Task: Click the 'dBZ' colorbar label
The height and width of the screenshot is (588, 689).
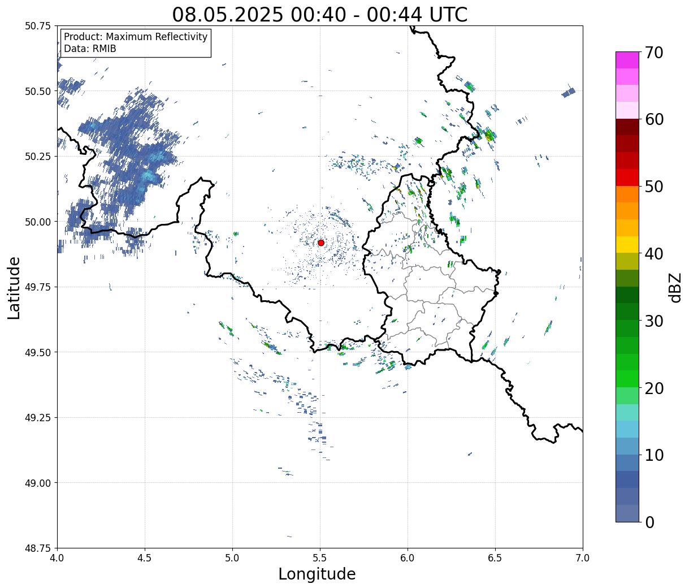Action: (674, 287)
